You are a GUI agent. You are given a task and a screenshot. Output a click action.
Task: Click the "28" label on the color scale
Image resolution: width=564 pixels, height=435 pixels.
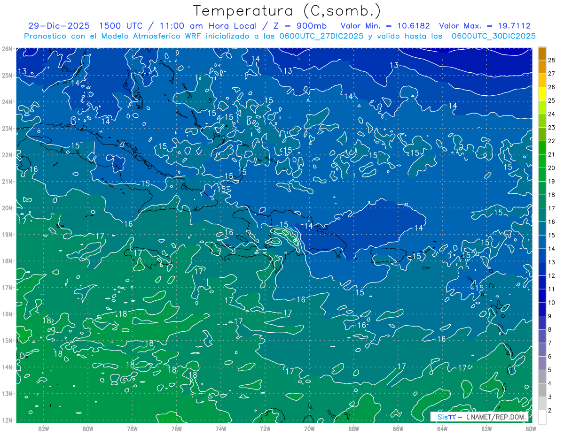point(552,60)
